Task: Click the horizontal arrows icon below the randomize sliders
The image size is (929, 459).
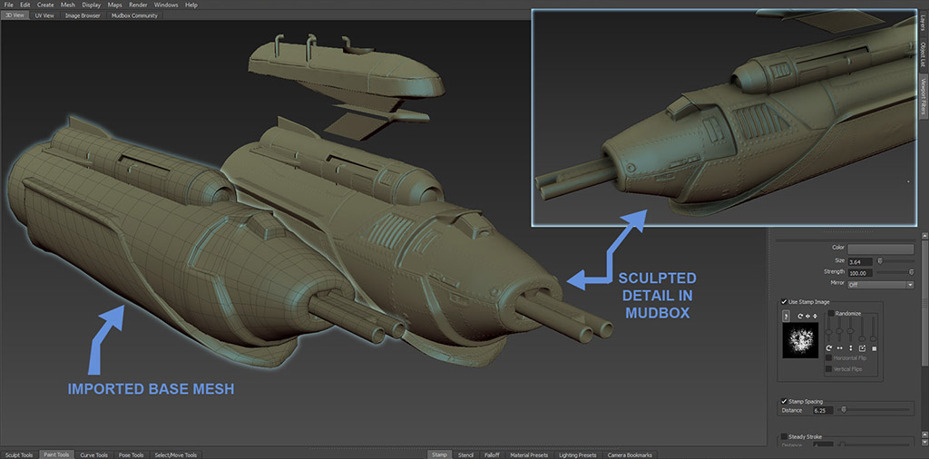Action: [839, 348]
